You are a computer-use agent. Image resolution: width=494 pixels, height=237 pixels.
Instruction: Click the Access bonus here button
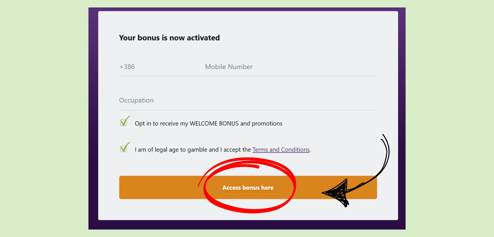pos(248,187)
